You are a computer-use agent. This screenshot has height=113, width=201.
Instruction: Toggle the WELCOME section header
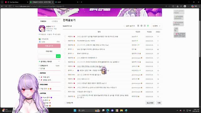(x=44, y=84)
